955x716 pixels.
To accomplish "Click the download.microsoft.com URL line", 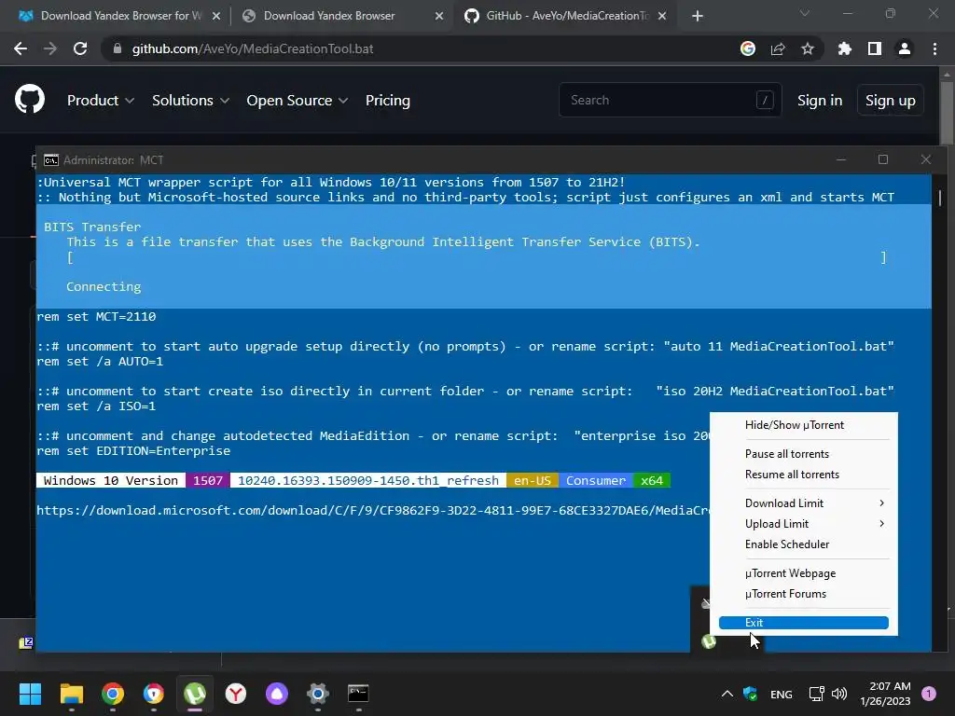I will point(373,510).
